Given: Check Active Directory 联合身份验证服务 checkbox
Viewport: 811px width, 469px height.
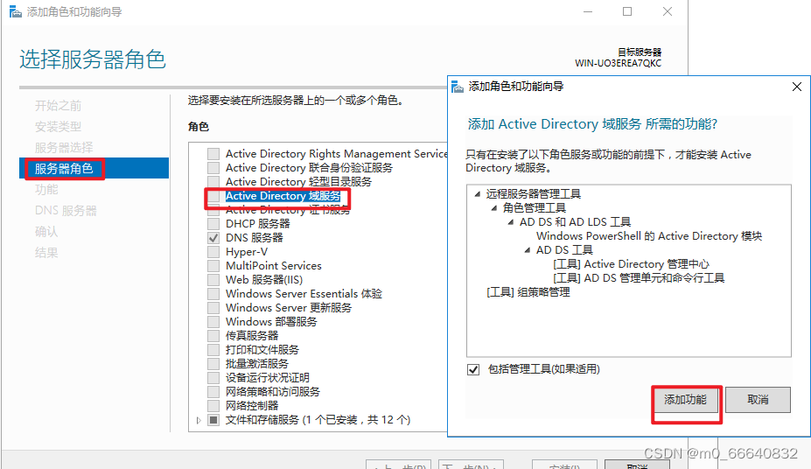Looking at the screenshot, I should tap(213, 167).
